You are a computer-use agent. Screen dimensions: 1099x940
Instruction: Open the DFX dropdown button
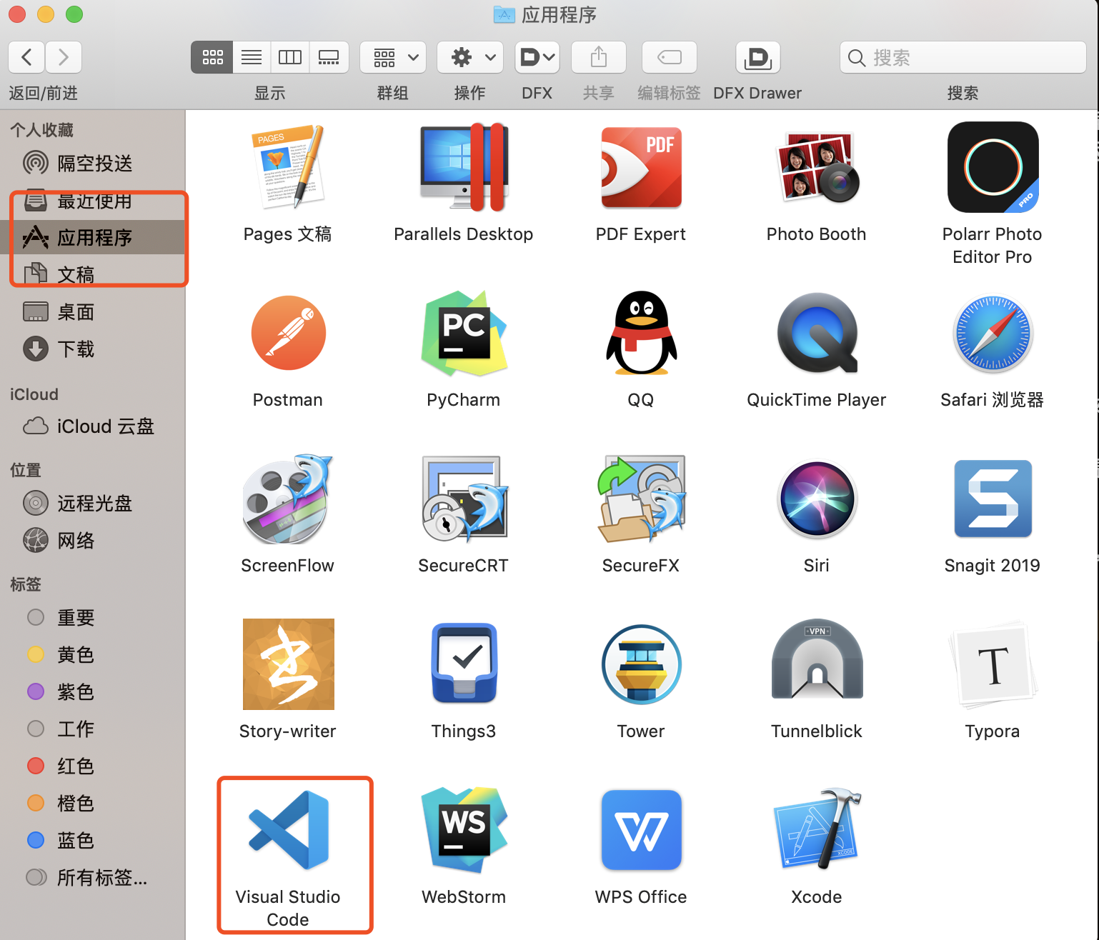point(537,57)
